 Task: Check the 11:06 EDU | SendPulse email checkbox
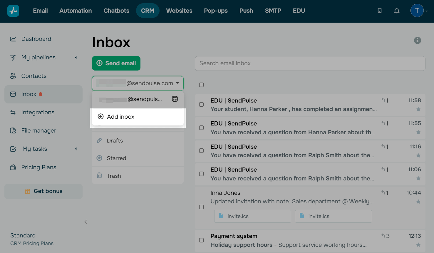click(x=201, y=174)
